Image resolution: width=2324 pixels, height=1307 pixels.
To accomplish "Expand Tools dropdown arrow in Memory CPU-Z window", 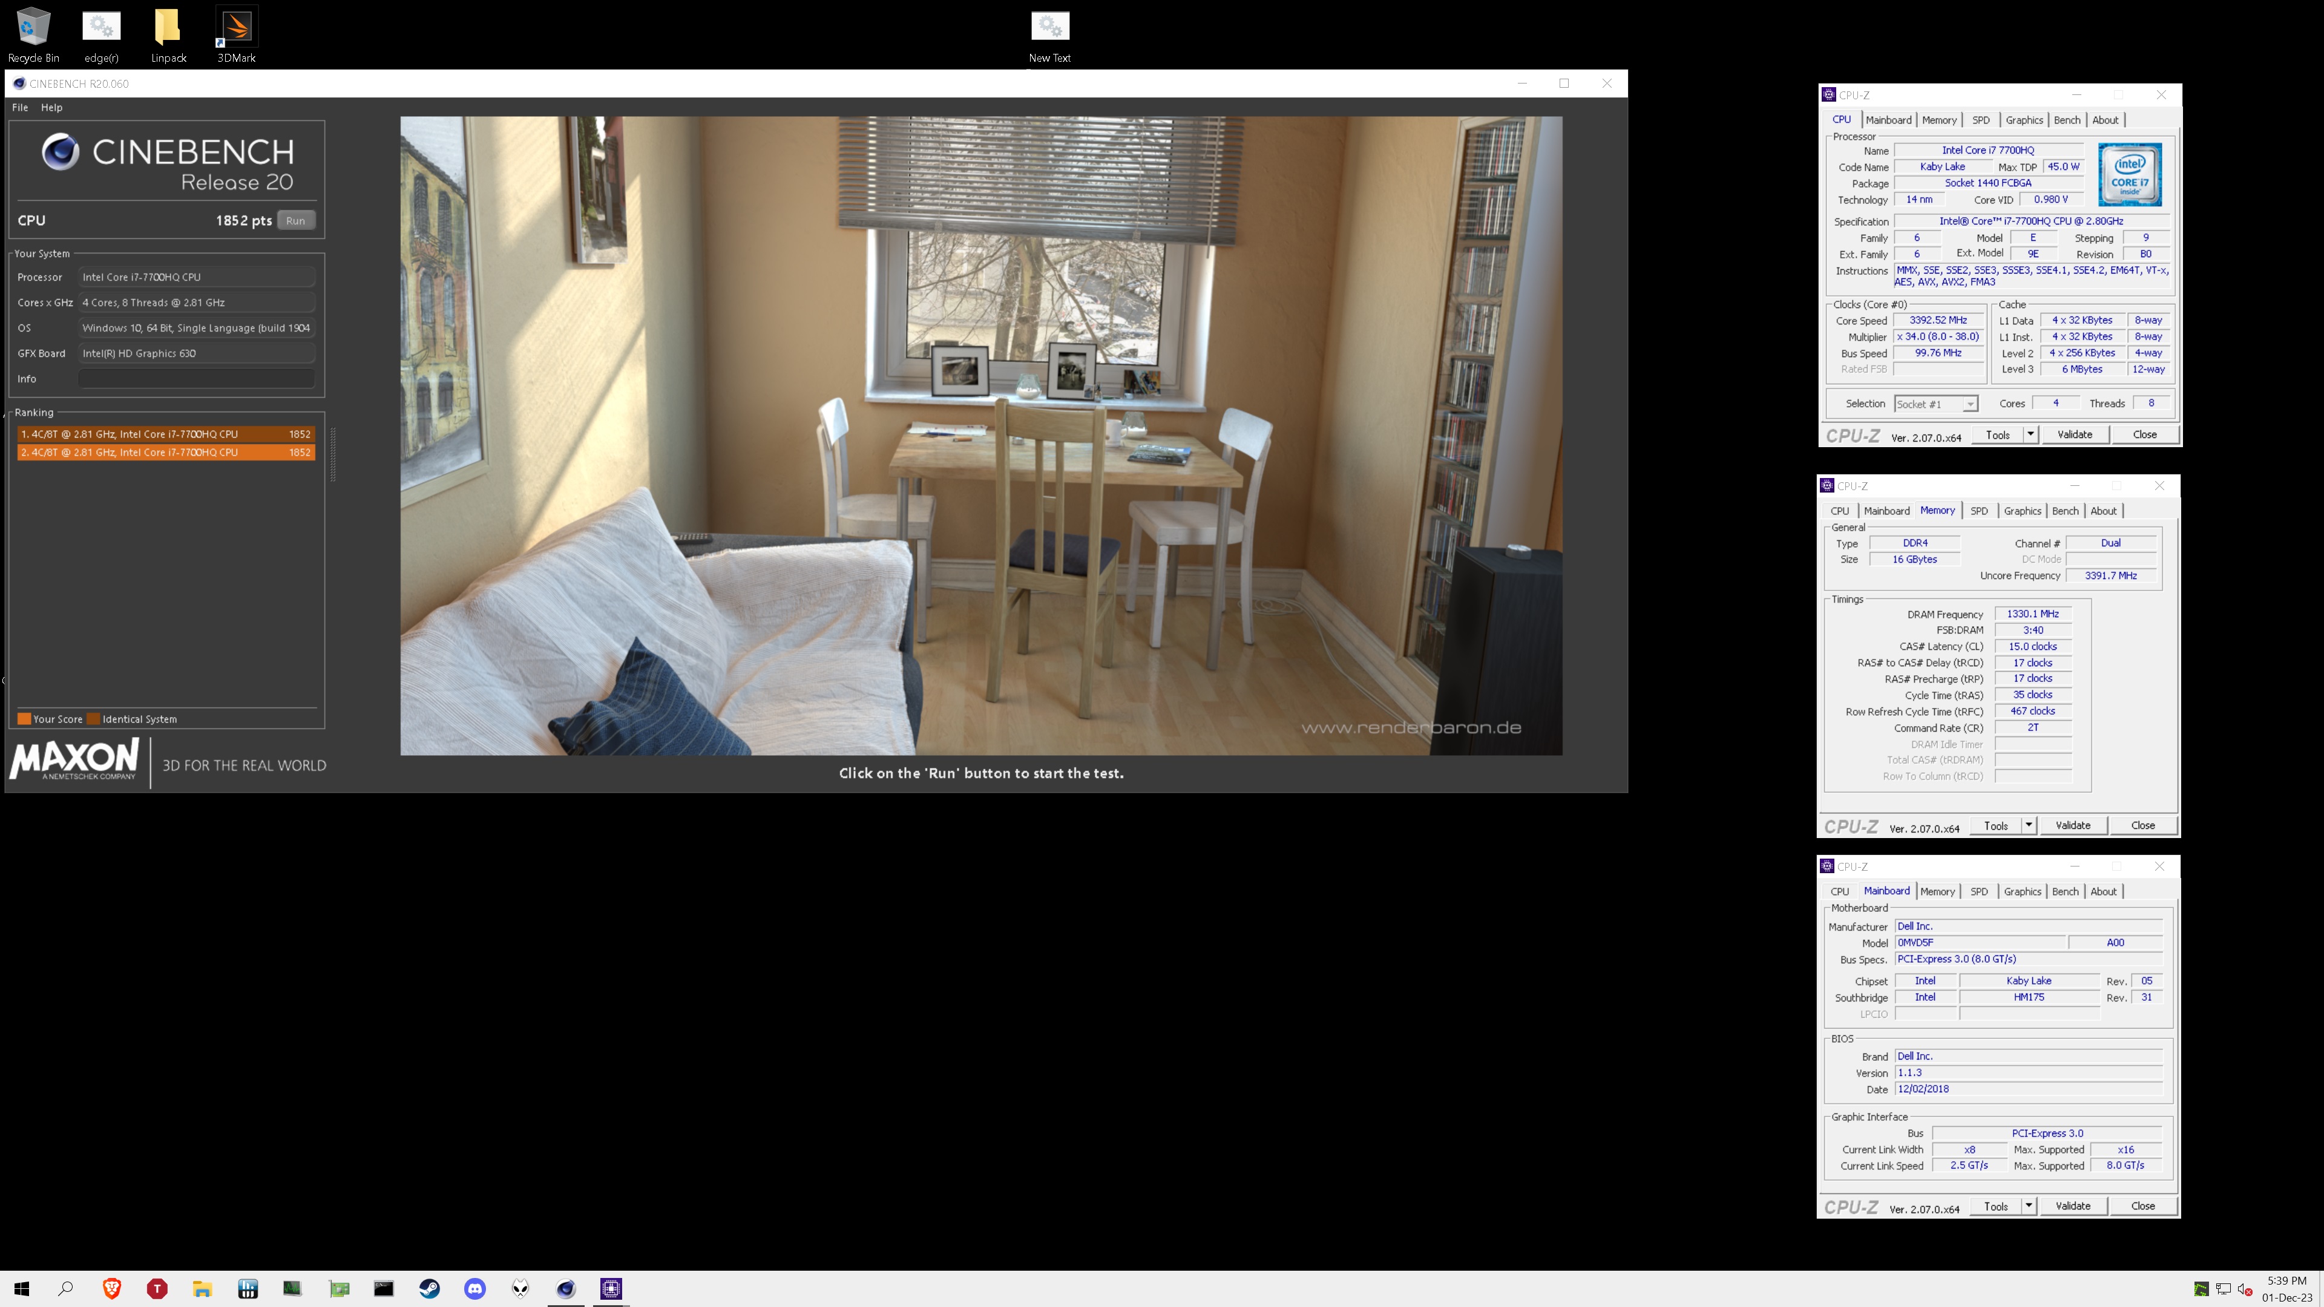I will tap(2028, 825).
